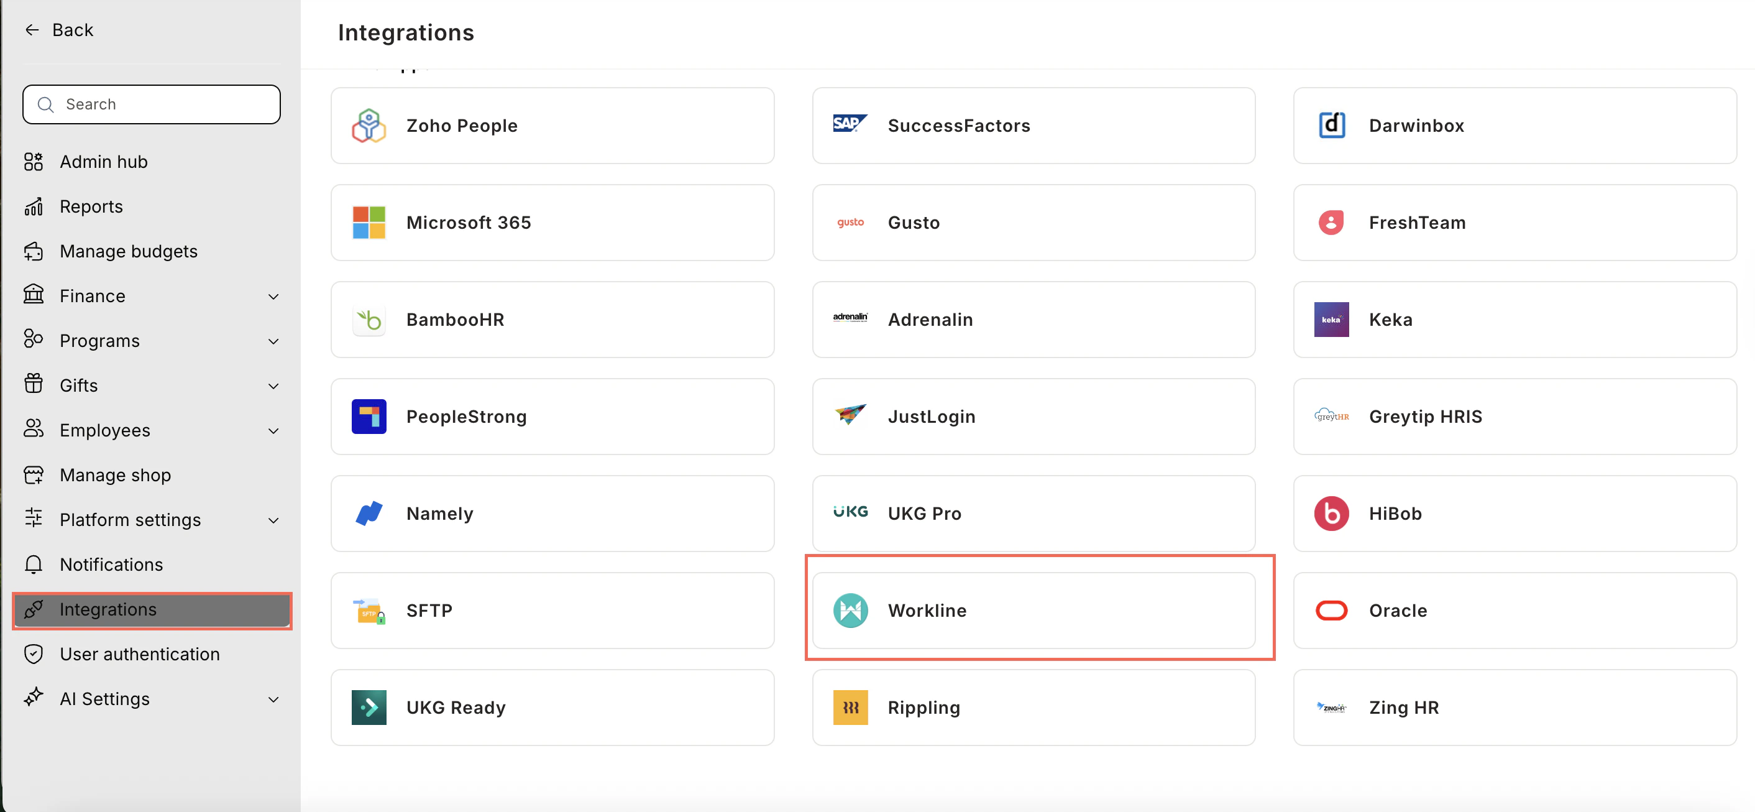Select Integrations in the sidebar
The height and width of the screenshot is (812, 1755).
click(x=152, y=609)
